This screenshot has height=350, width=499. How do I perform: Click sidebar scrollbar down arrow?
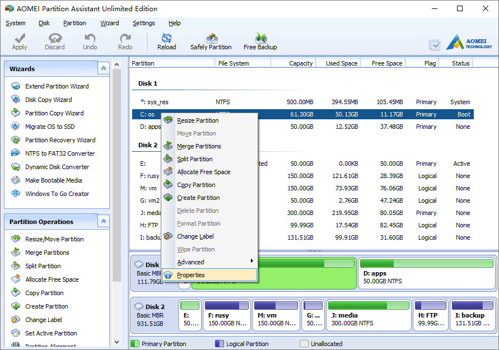click(117, 342)
